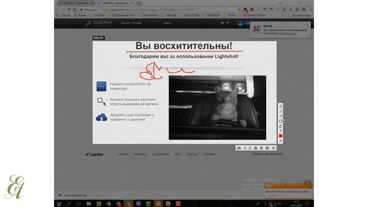
Task: Search similar images on Google
Action: pos(250,148)
